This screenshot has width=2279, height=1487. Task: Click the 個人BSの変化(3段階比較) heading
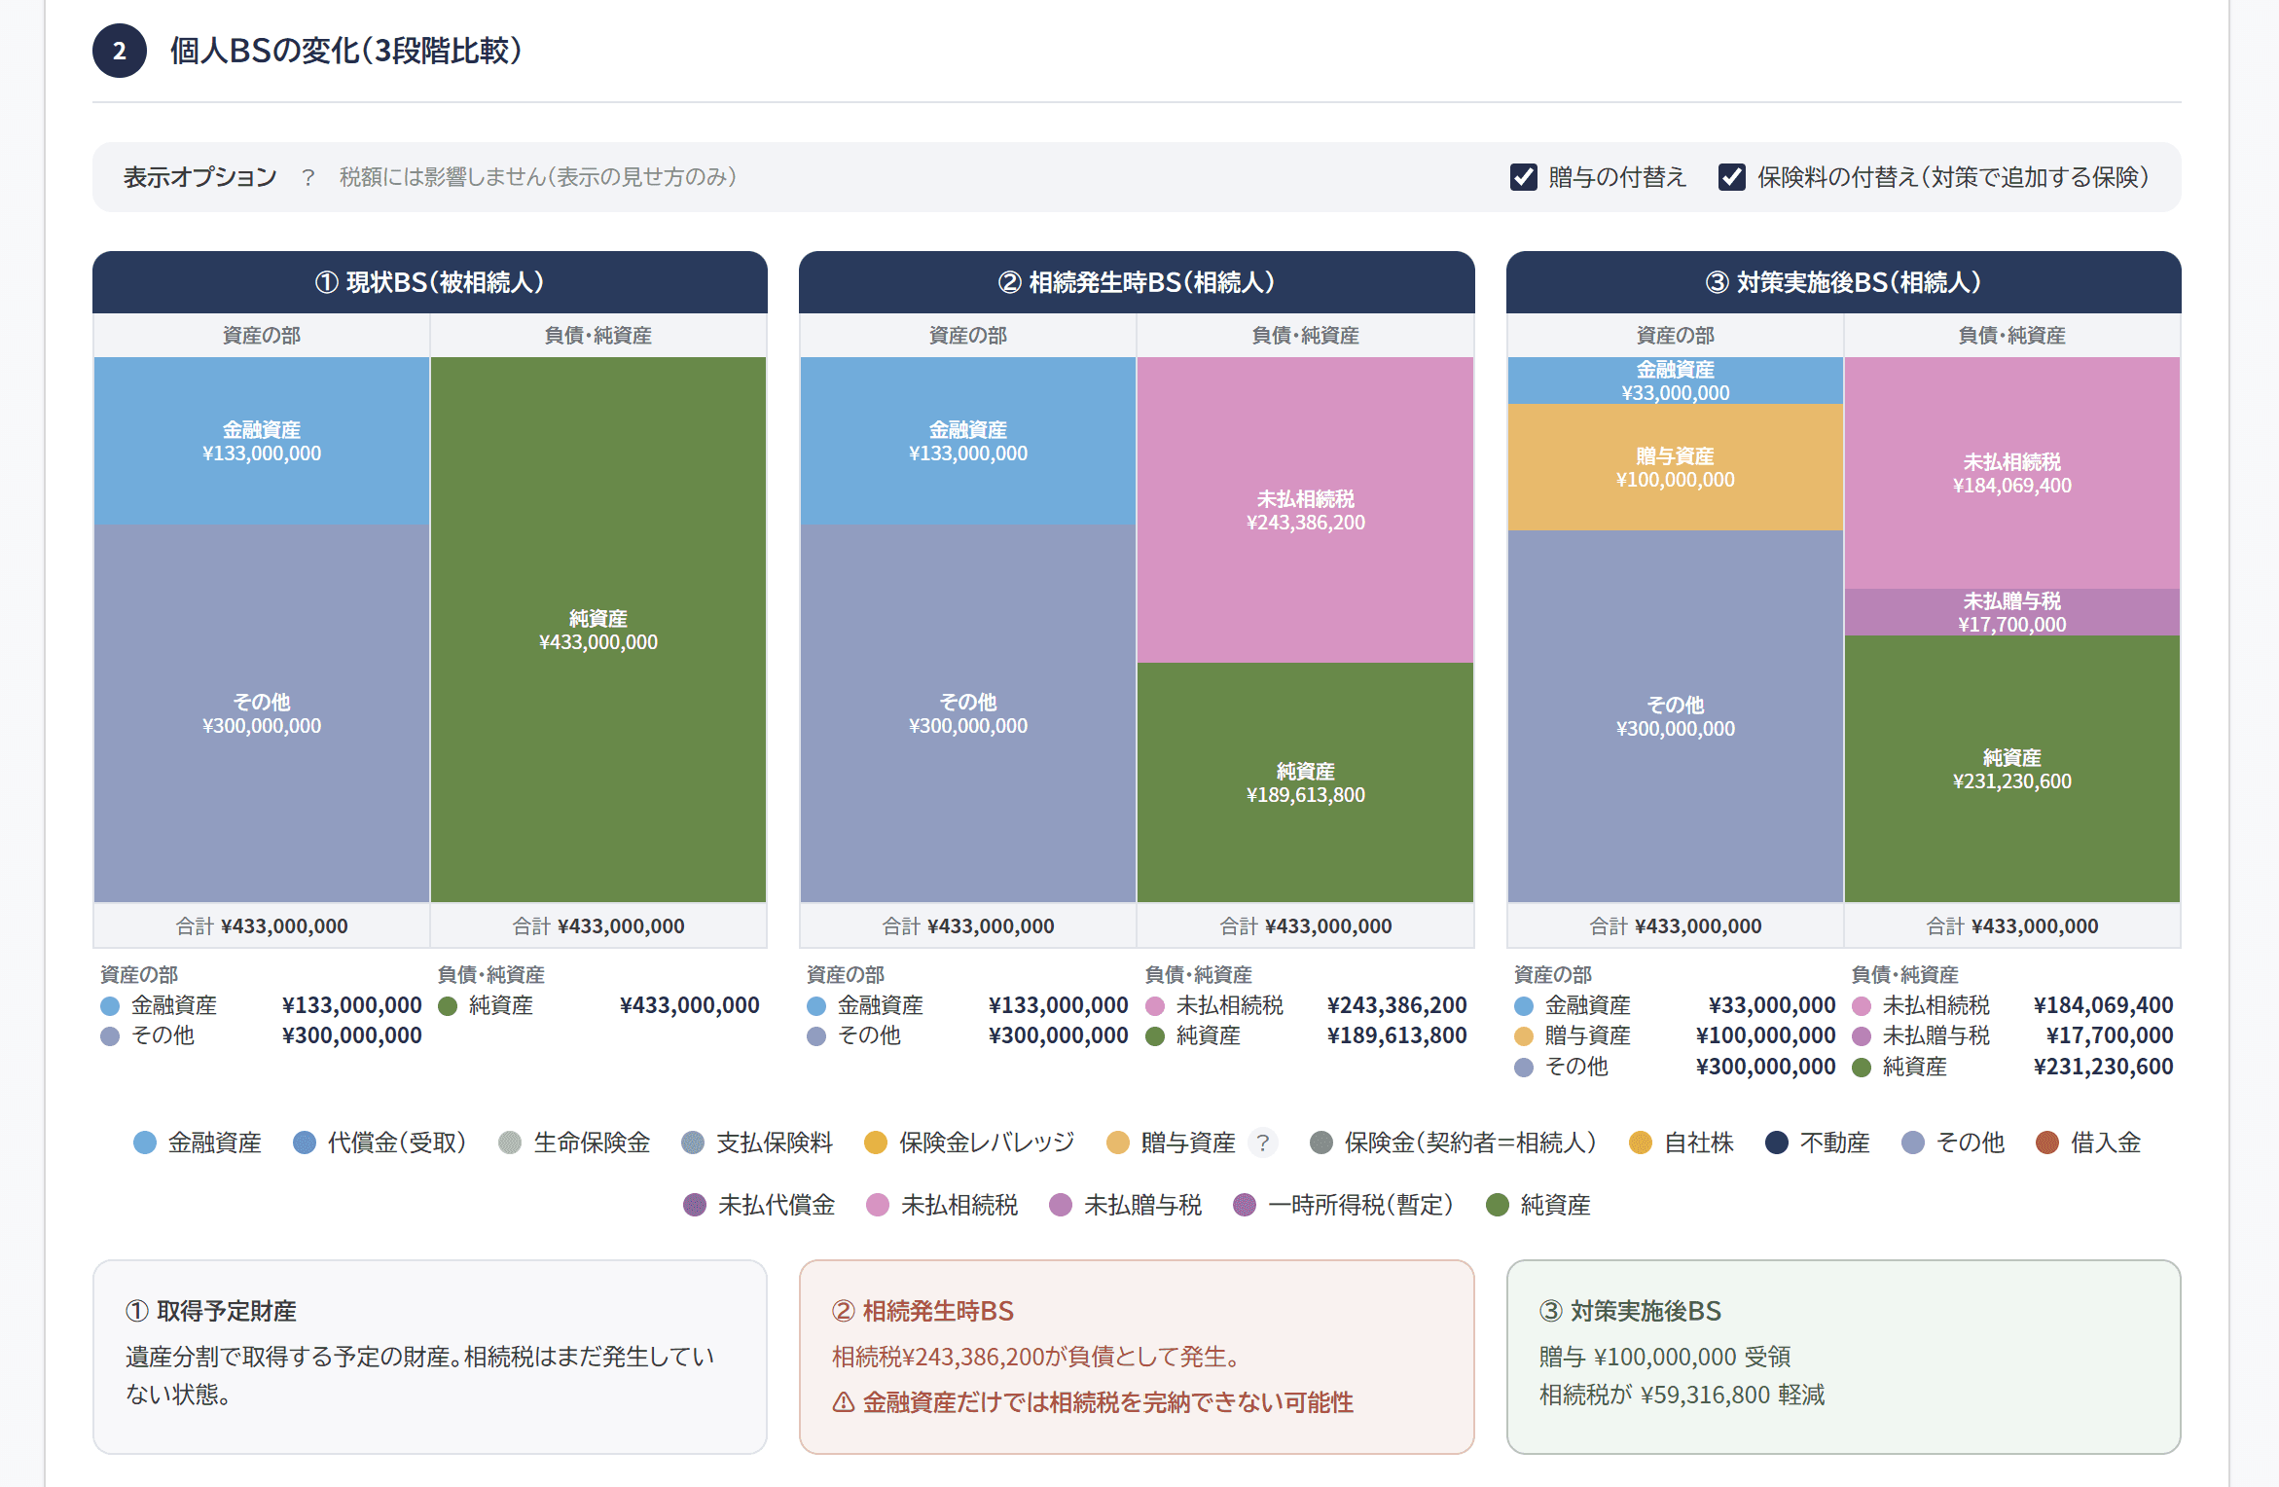345,51
